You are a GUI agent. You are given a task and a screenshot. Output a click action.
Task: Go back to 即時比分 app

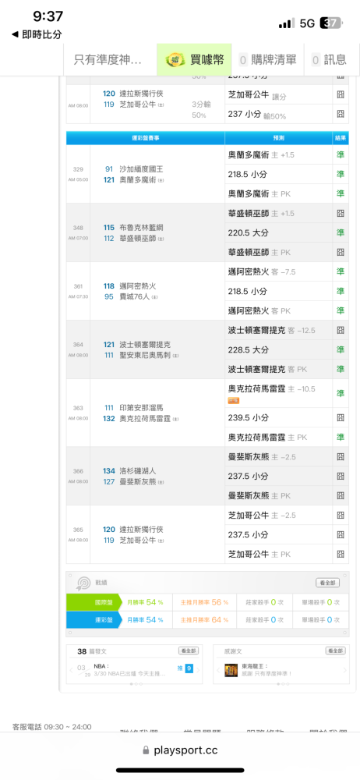point(37,34)
